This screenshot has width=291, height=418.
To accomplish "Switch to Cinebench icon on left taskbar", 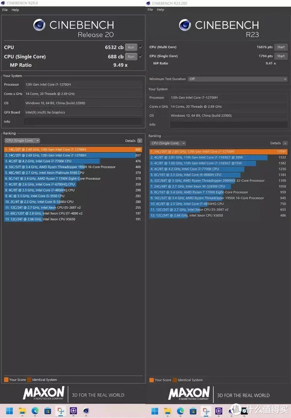I will click(86, 411).
